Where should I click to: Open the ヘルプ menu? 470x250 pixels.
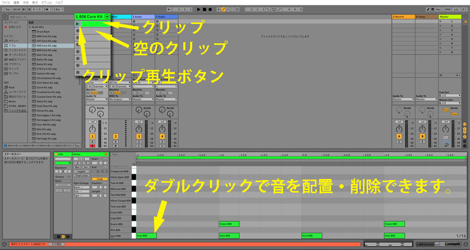point(59,3)
